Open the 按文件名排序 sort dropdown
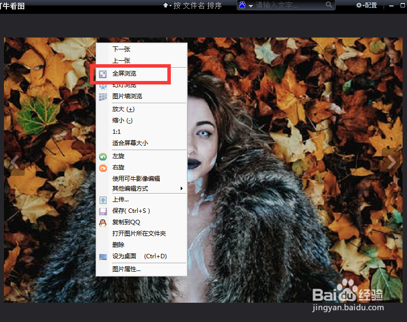 click(192, 5)
